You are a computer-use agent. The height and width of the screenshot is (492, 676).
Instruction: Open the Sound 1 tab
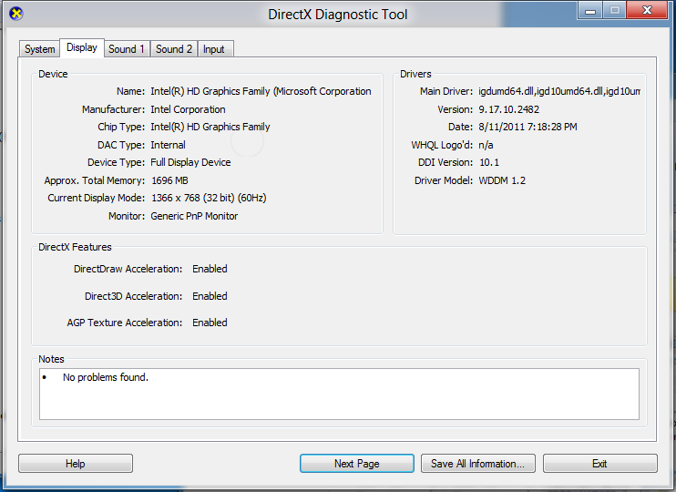click(127, 49)
